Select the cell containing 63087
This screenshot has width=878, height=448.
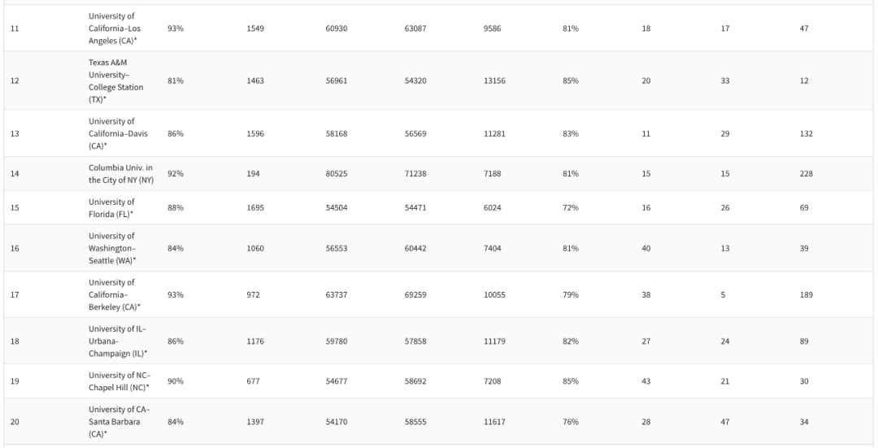pyautogui.click(x=415, y=28)
